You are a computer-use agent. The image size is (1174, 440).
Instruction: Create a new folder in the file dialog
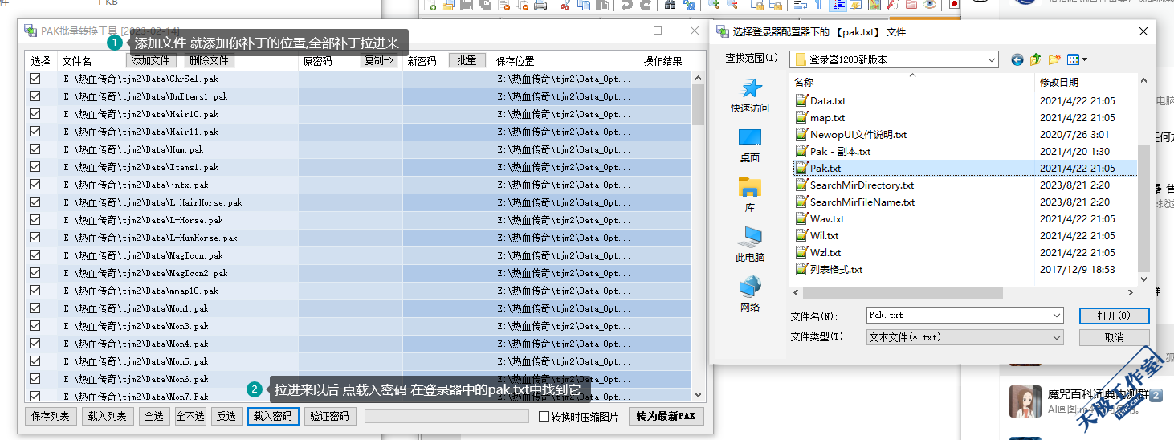(1054, 59)
